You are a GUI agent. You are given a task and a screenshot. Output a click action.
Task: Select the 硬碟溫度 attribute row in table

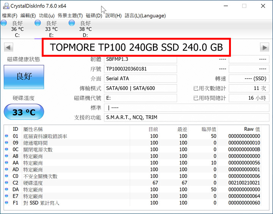tap(133, 183)
